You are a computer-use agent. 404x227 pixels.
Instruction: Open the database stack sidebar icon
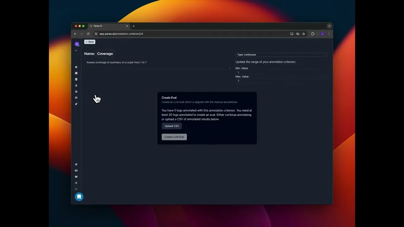pos(76,79)
